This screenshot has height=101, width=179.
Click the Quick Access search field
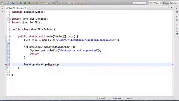[x=140, y=3]
